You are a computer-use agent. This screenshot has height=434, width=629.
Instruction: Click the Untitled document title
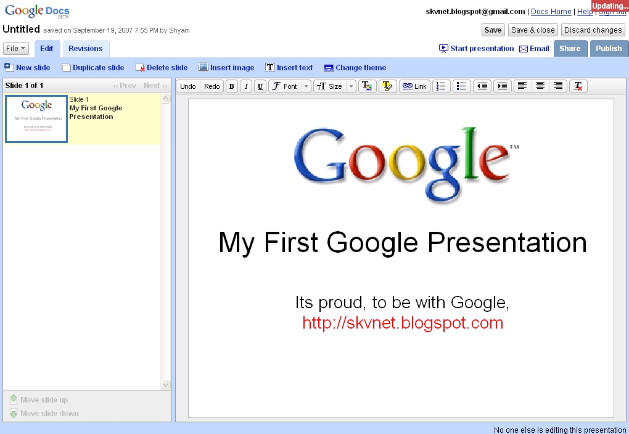(x=21, y=29)
